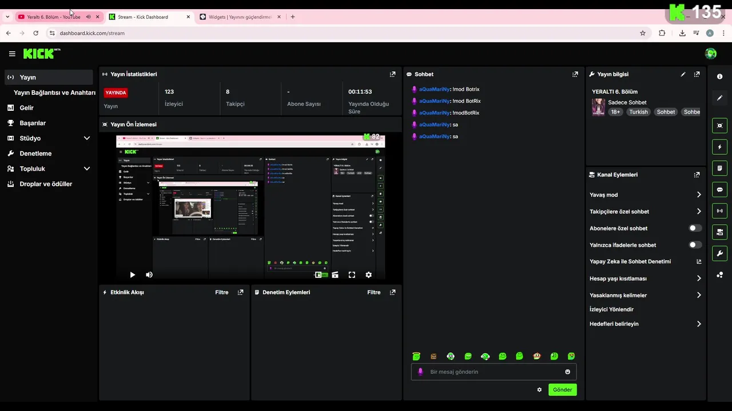
Task: Open Filtre in Etkinlik Akışı panel
Action: coord(221,292)
